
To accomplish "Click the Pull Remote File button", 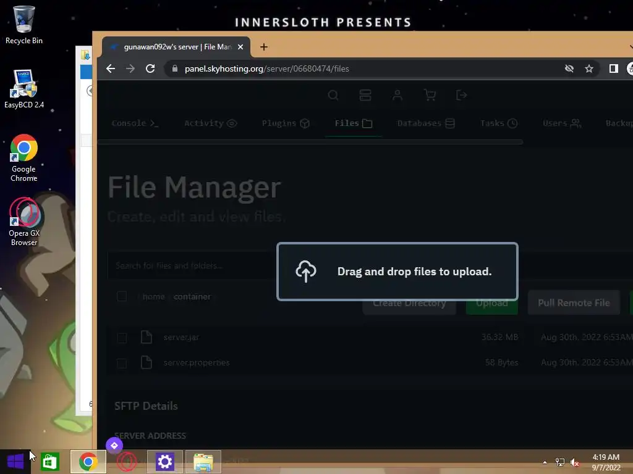I will point(574,302).
